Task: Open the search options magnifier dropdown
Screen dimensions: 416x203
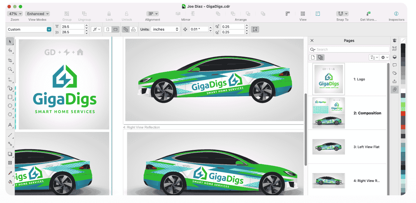Action: (313, 49)
